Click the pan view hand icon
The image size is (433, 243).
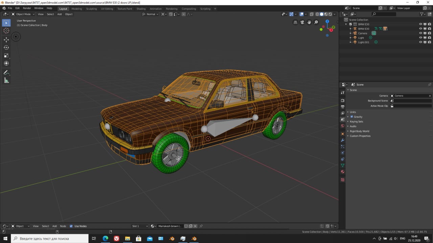309,22
